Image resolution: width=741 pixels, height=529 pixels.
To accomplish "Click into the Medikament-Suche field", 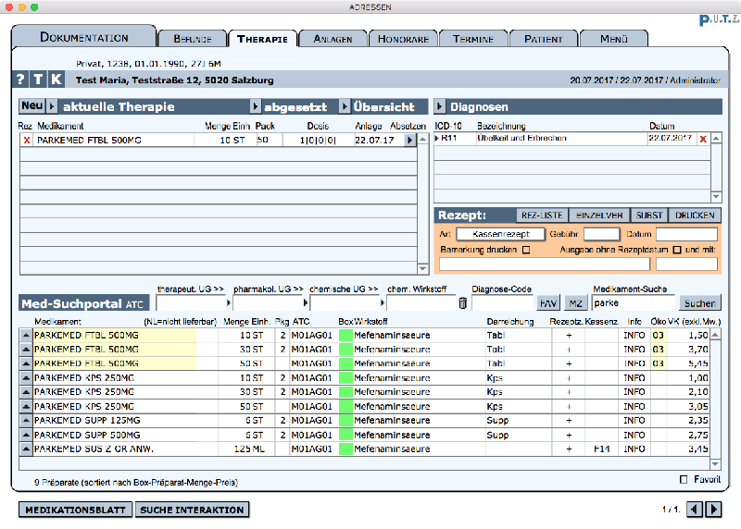I will (634, 303).
